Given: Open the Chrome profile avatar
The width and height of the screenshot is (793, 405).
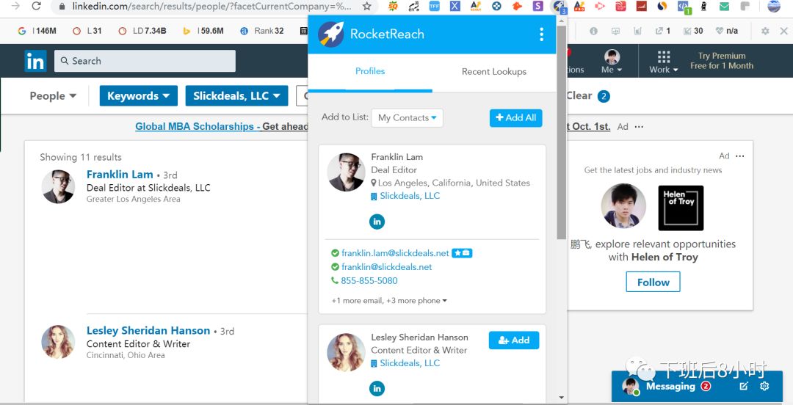Looking at the screenshot, I should coord(774,6).
